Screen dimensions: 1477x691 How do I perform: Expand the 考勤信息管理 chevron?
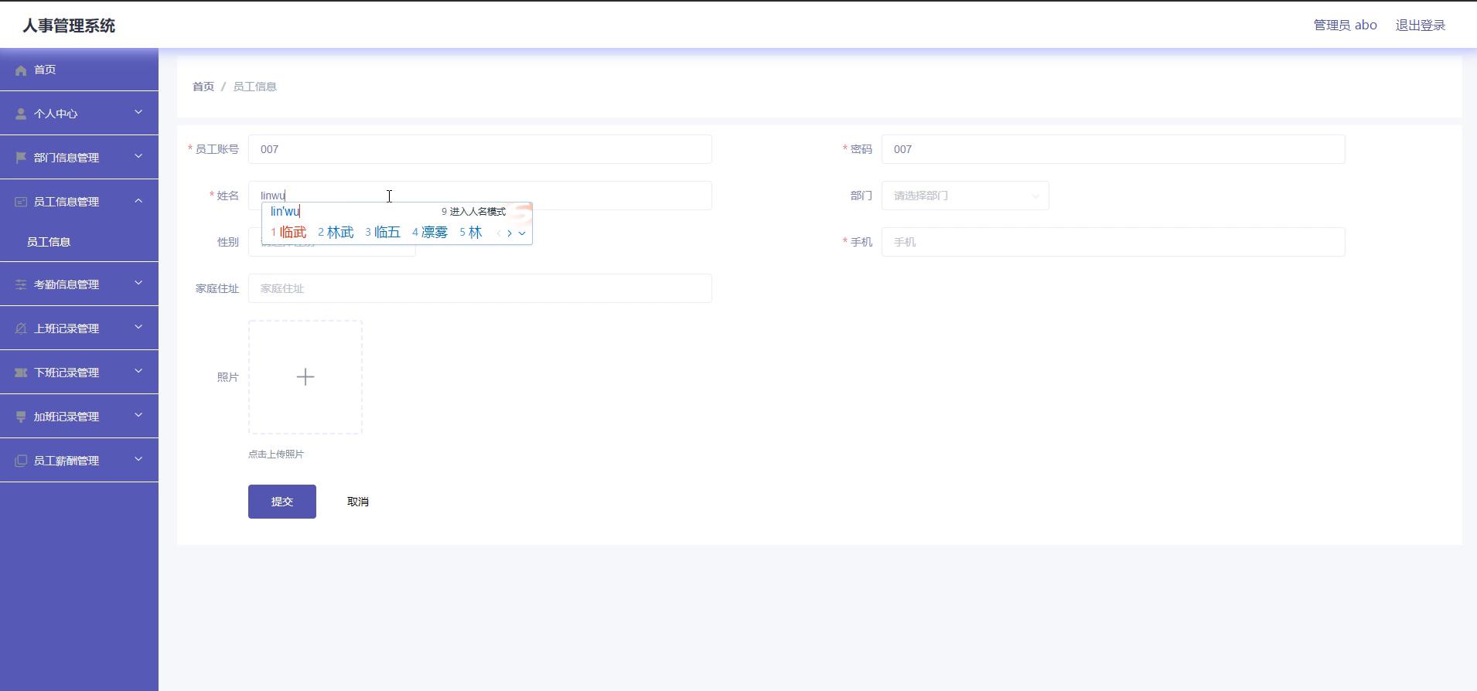point(138,284)
